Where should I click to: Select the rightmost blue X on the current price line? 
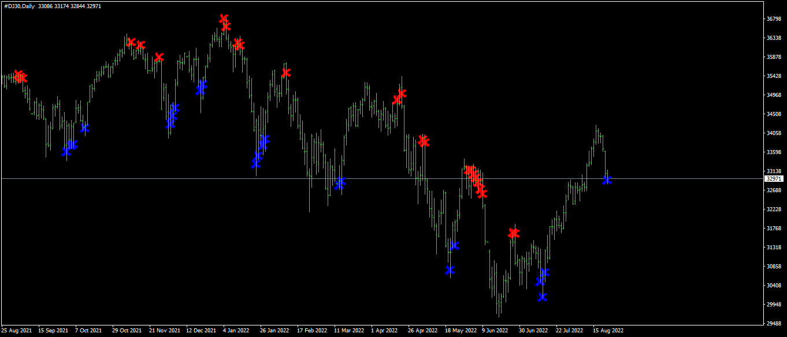[607, 179]
